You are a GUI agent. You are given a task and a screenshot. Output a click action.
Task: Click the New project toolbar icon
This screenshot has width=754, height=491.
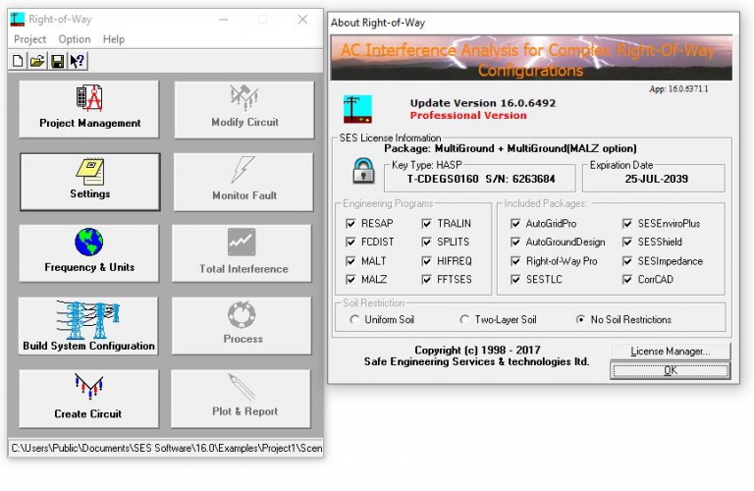click(x=18, y=61)
